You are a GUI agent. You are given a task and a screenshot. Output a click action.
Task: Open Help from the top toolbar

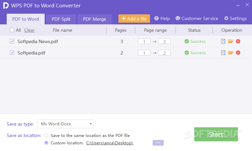pos(162,19)
